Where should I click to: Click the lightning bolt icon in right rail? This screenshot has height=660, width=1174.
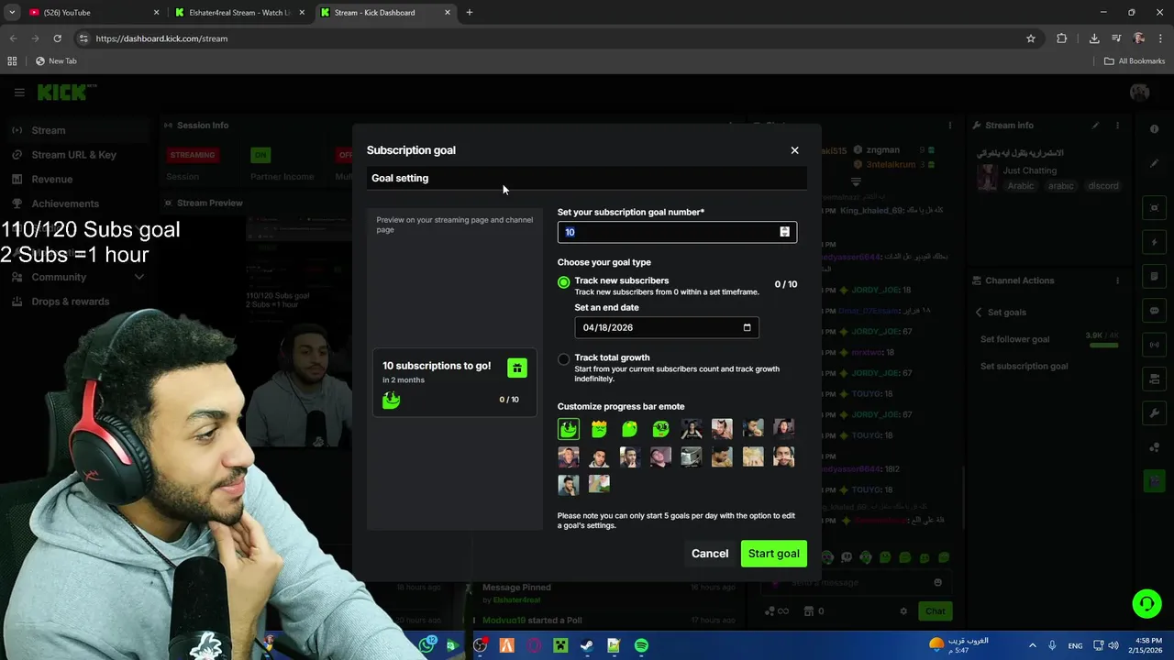pos(1154,243)
